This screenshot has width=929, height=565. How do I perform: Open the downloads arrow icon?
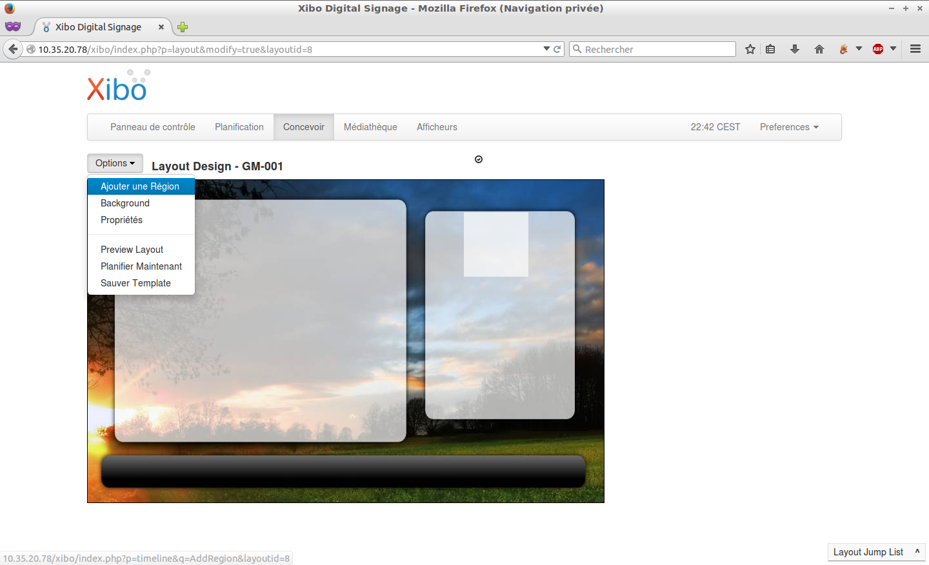tap(795, 49)
